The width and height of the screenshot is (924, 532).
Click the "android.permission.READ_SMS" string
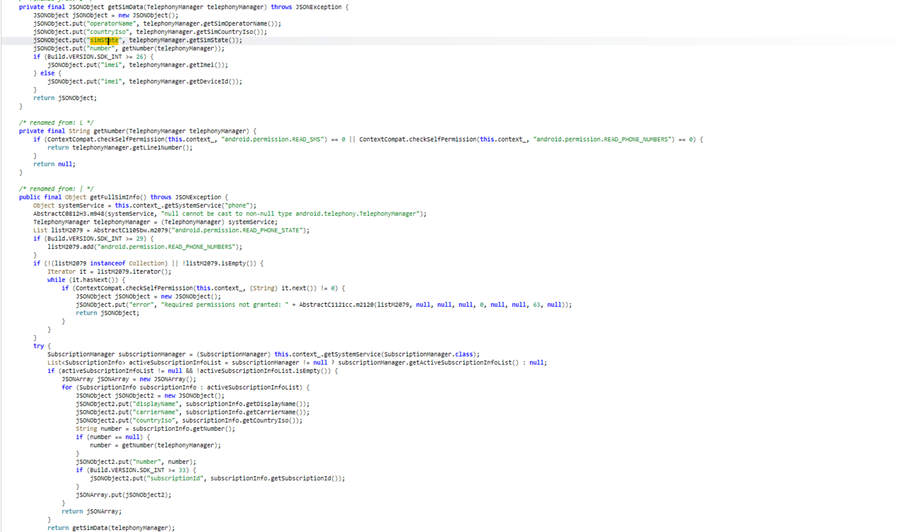(274, 139)
